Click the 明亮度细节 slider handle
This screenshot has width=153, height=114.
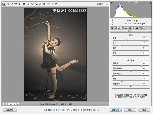click(x=131, y=71)
